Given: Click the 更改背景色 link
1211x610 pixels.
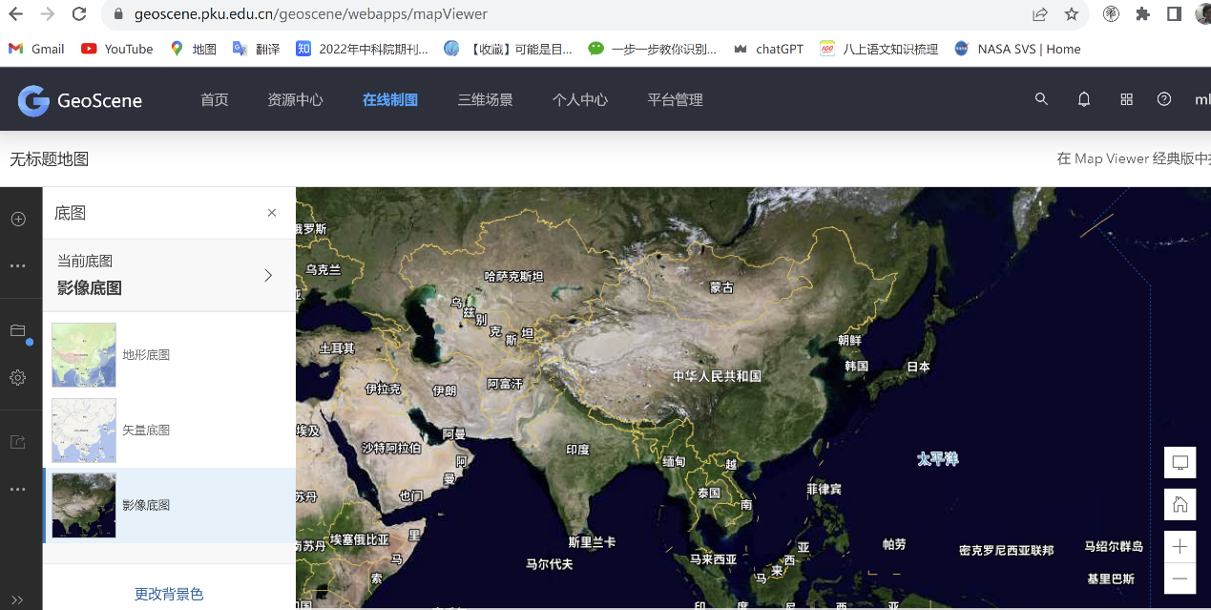Looking at the screenshot, I should 169,594.
